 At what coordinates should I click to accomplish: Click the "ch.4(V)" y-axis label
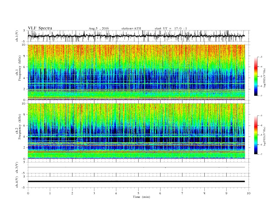tap(17, 182)
